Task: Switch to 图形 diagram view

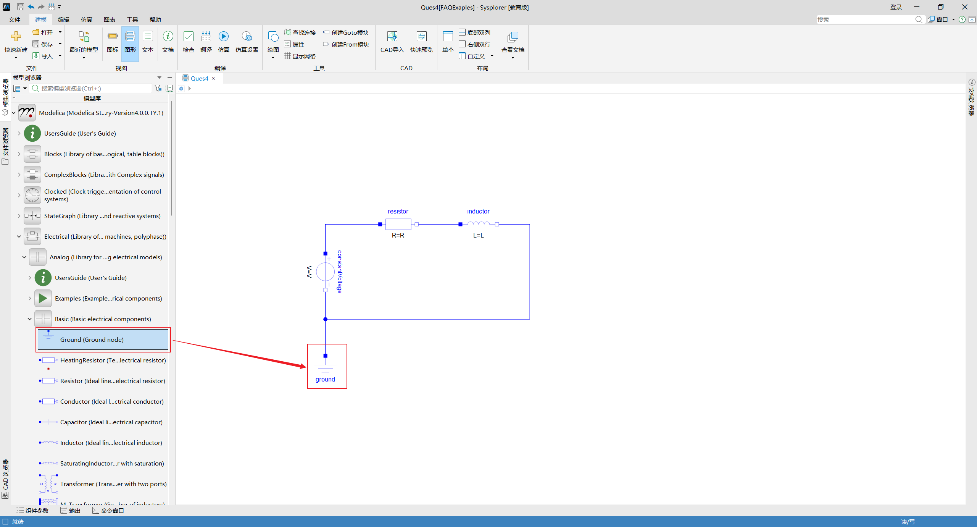Action: (130, 37)
